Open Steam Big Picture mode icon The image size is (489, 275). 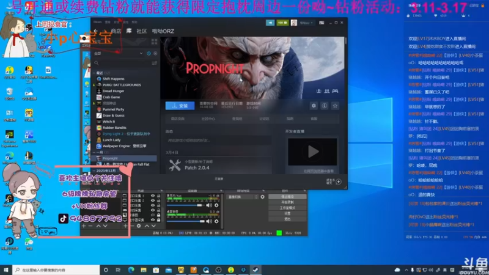click(x=322, y=23)
